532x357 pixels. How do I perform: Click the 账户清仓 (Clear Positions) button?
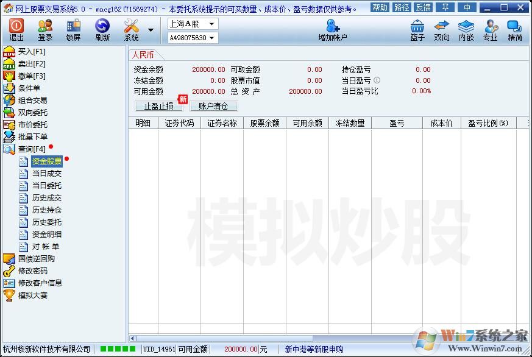tap(213, 107)
